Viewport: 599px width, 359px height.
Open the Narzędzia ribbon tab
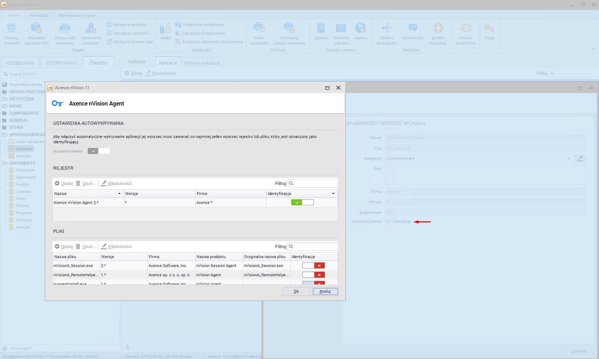coord(39,15)
